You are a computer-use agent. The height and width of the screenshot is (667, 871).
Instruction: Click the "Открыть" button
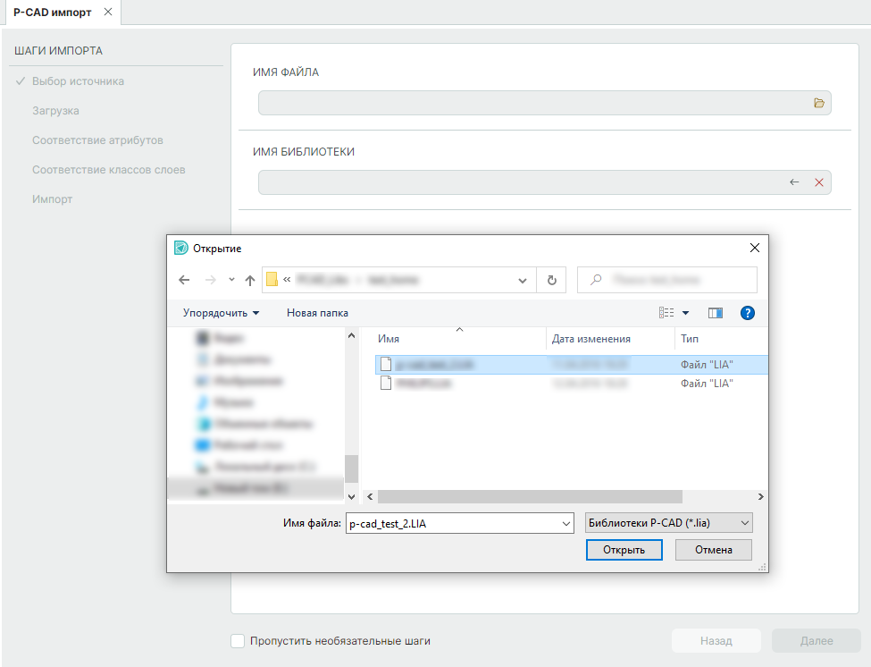coord(624,550)
